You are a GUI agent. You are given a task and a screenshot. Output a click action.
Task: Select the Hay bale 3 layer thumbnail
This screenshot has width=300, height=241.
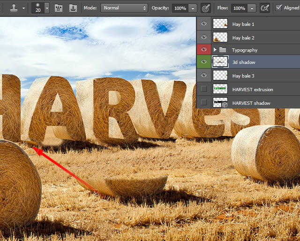tap(220, 75)
